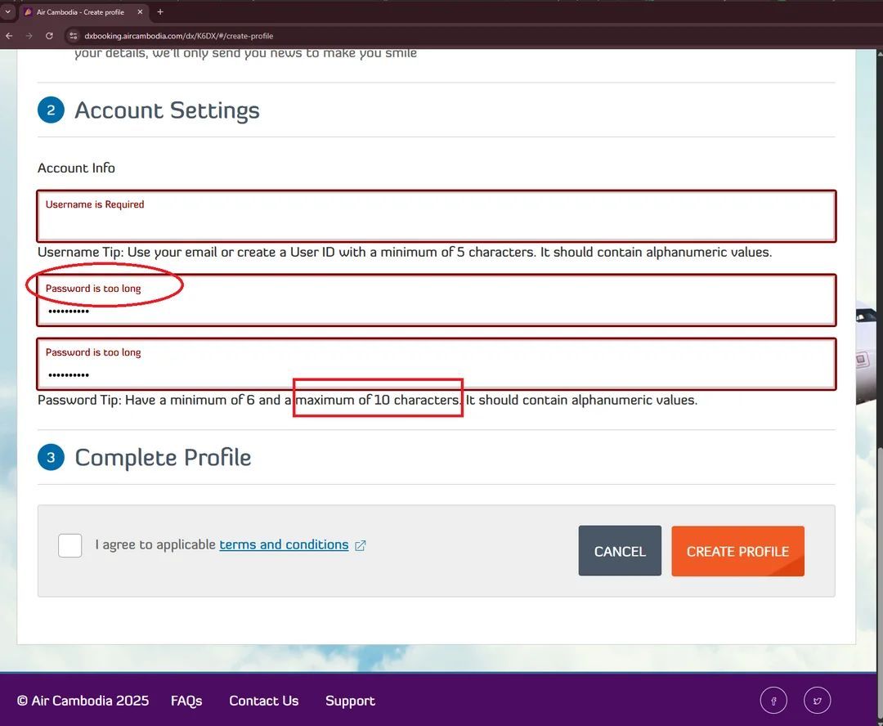883x726 pixels.
Task: Open the tab search dropdown arrow
Action: pos(8,11)
